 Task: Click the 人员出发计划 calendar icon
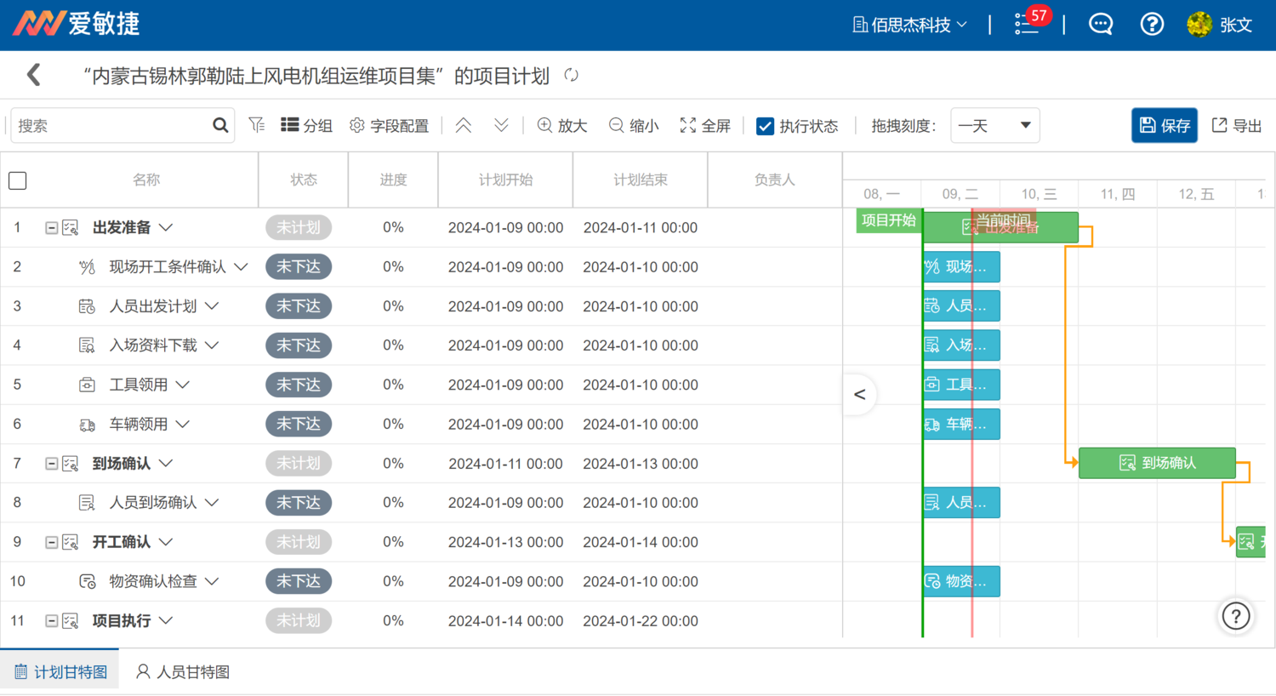87,306
